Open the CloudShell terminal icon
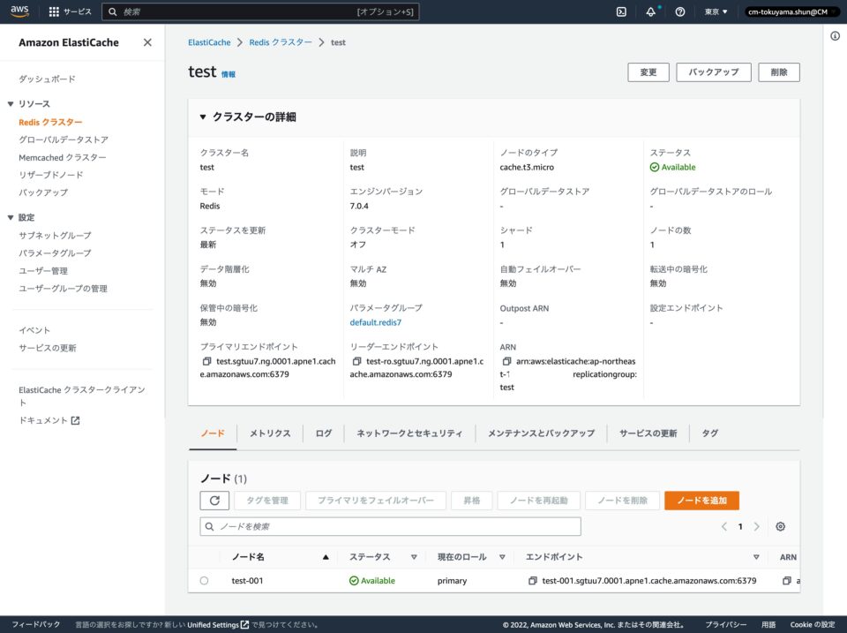The image size is (847, 633). point(621,11)
